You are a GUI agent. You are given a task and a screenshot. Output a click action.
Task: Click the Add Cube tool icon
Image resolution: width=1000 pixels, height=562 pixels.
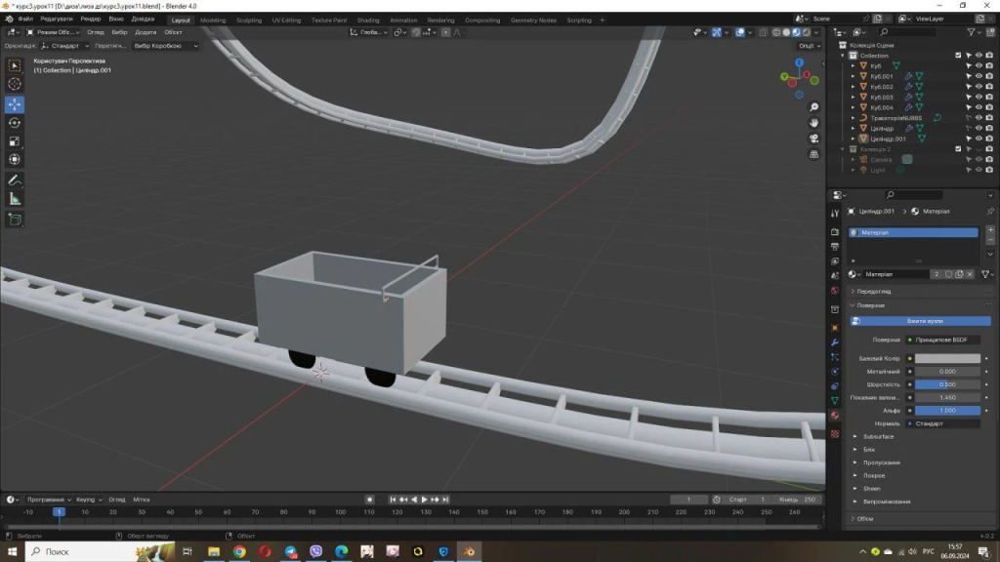(15, 220)
